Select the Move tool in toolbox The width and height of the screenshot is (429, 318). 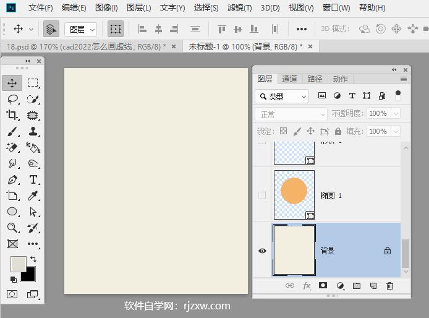tap(12, 83)
